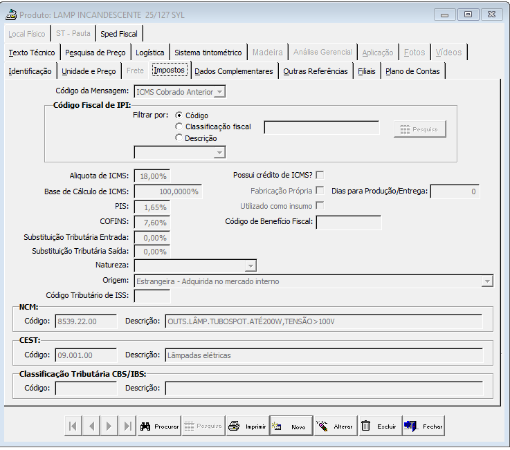The width and height of the screenshot is (510, 450).
Task: Expand the Origem dropdown list
Action: click(487, 281)
